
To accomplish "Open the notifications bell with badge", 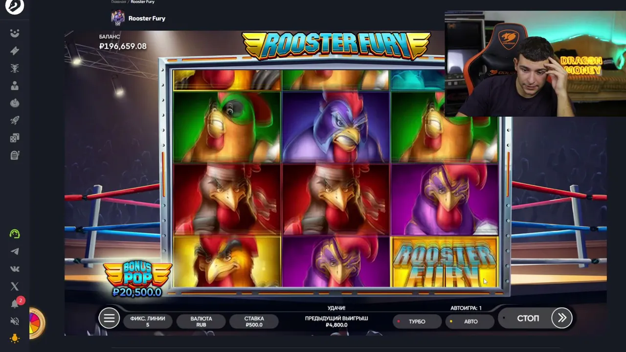I will point(15,304).
